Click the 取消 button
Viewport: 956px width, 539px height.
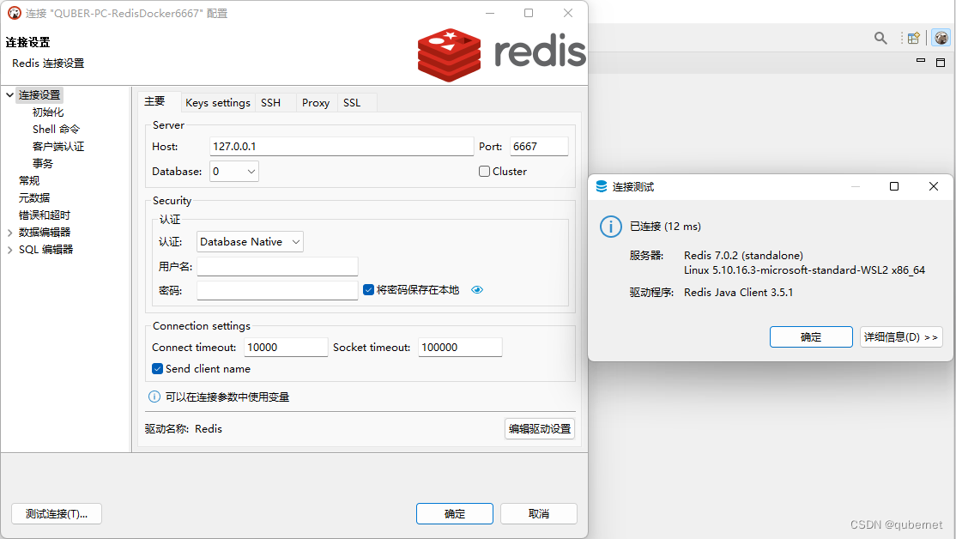(539, 513)
